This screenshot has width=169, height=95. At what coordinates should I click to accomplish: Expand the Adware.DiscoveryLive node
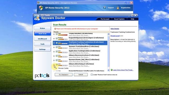pos(54,56)
